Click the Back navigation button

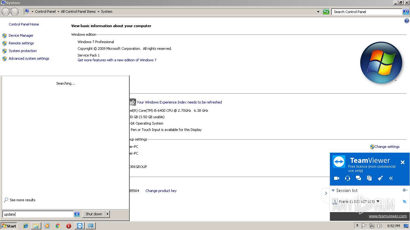5,12
